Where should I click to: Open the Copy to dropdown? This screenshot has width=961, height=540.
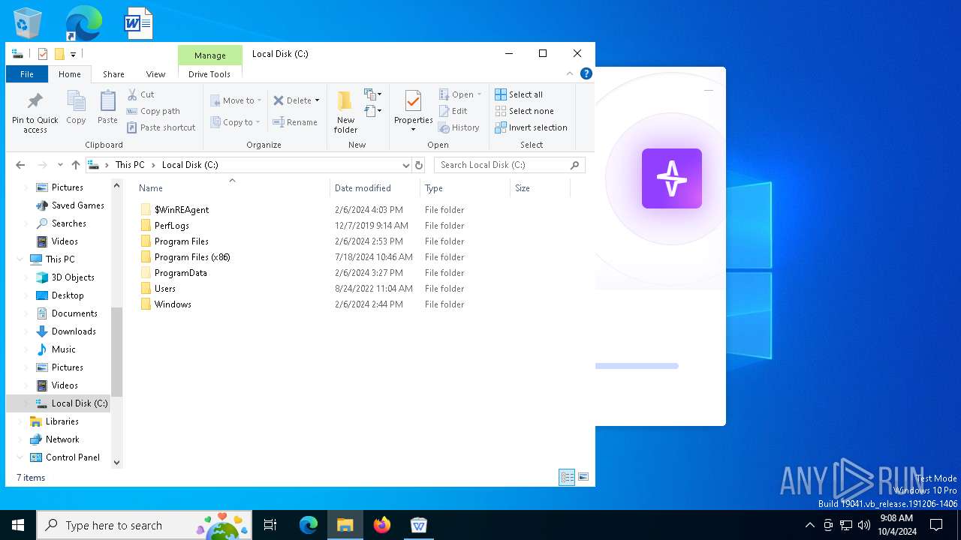point(236,122)
